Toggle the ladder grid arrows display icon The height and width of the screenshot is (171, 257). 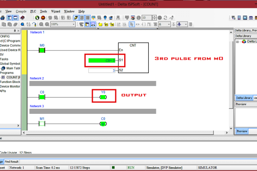pyautogui.click(x=93, y=24)
